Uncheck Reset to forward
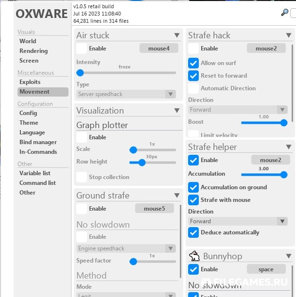Viewport: 296px width, 297px height. click(x=193, y=76)
